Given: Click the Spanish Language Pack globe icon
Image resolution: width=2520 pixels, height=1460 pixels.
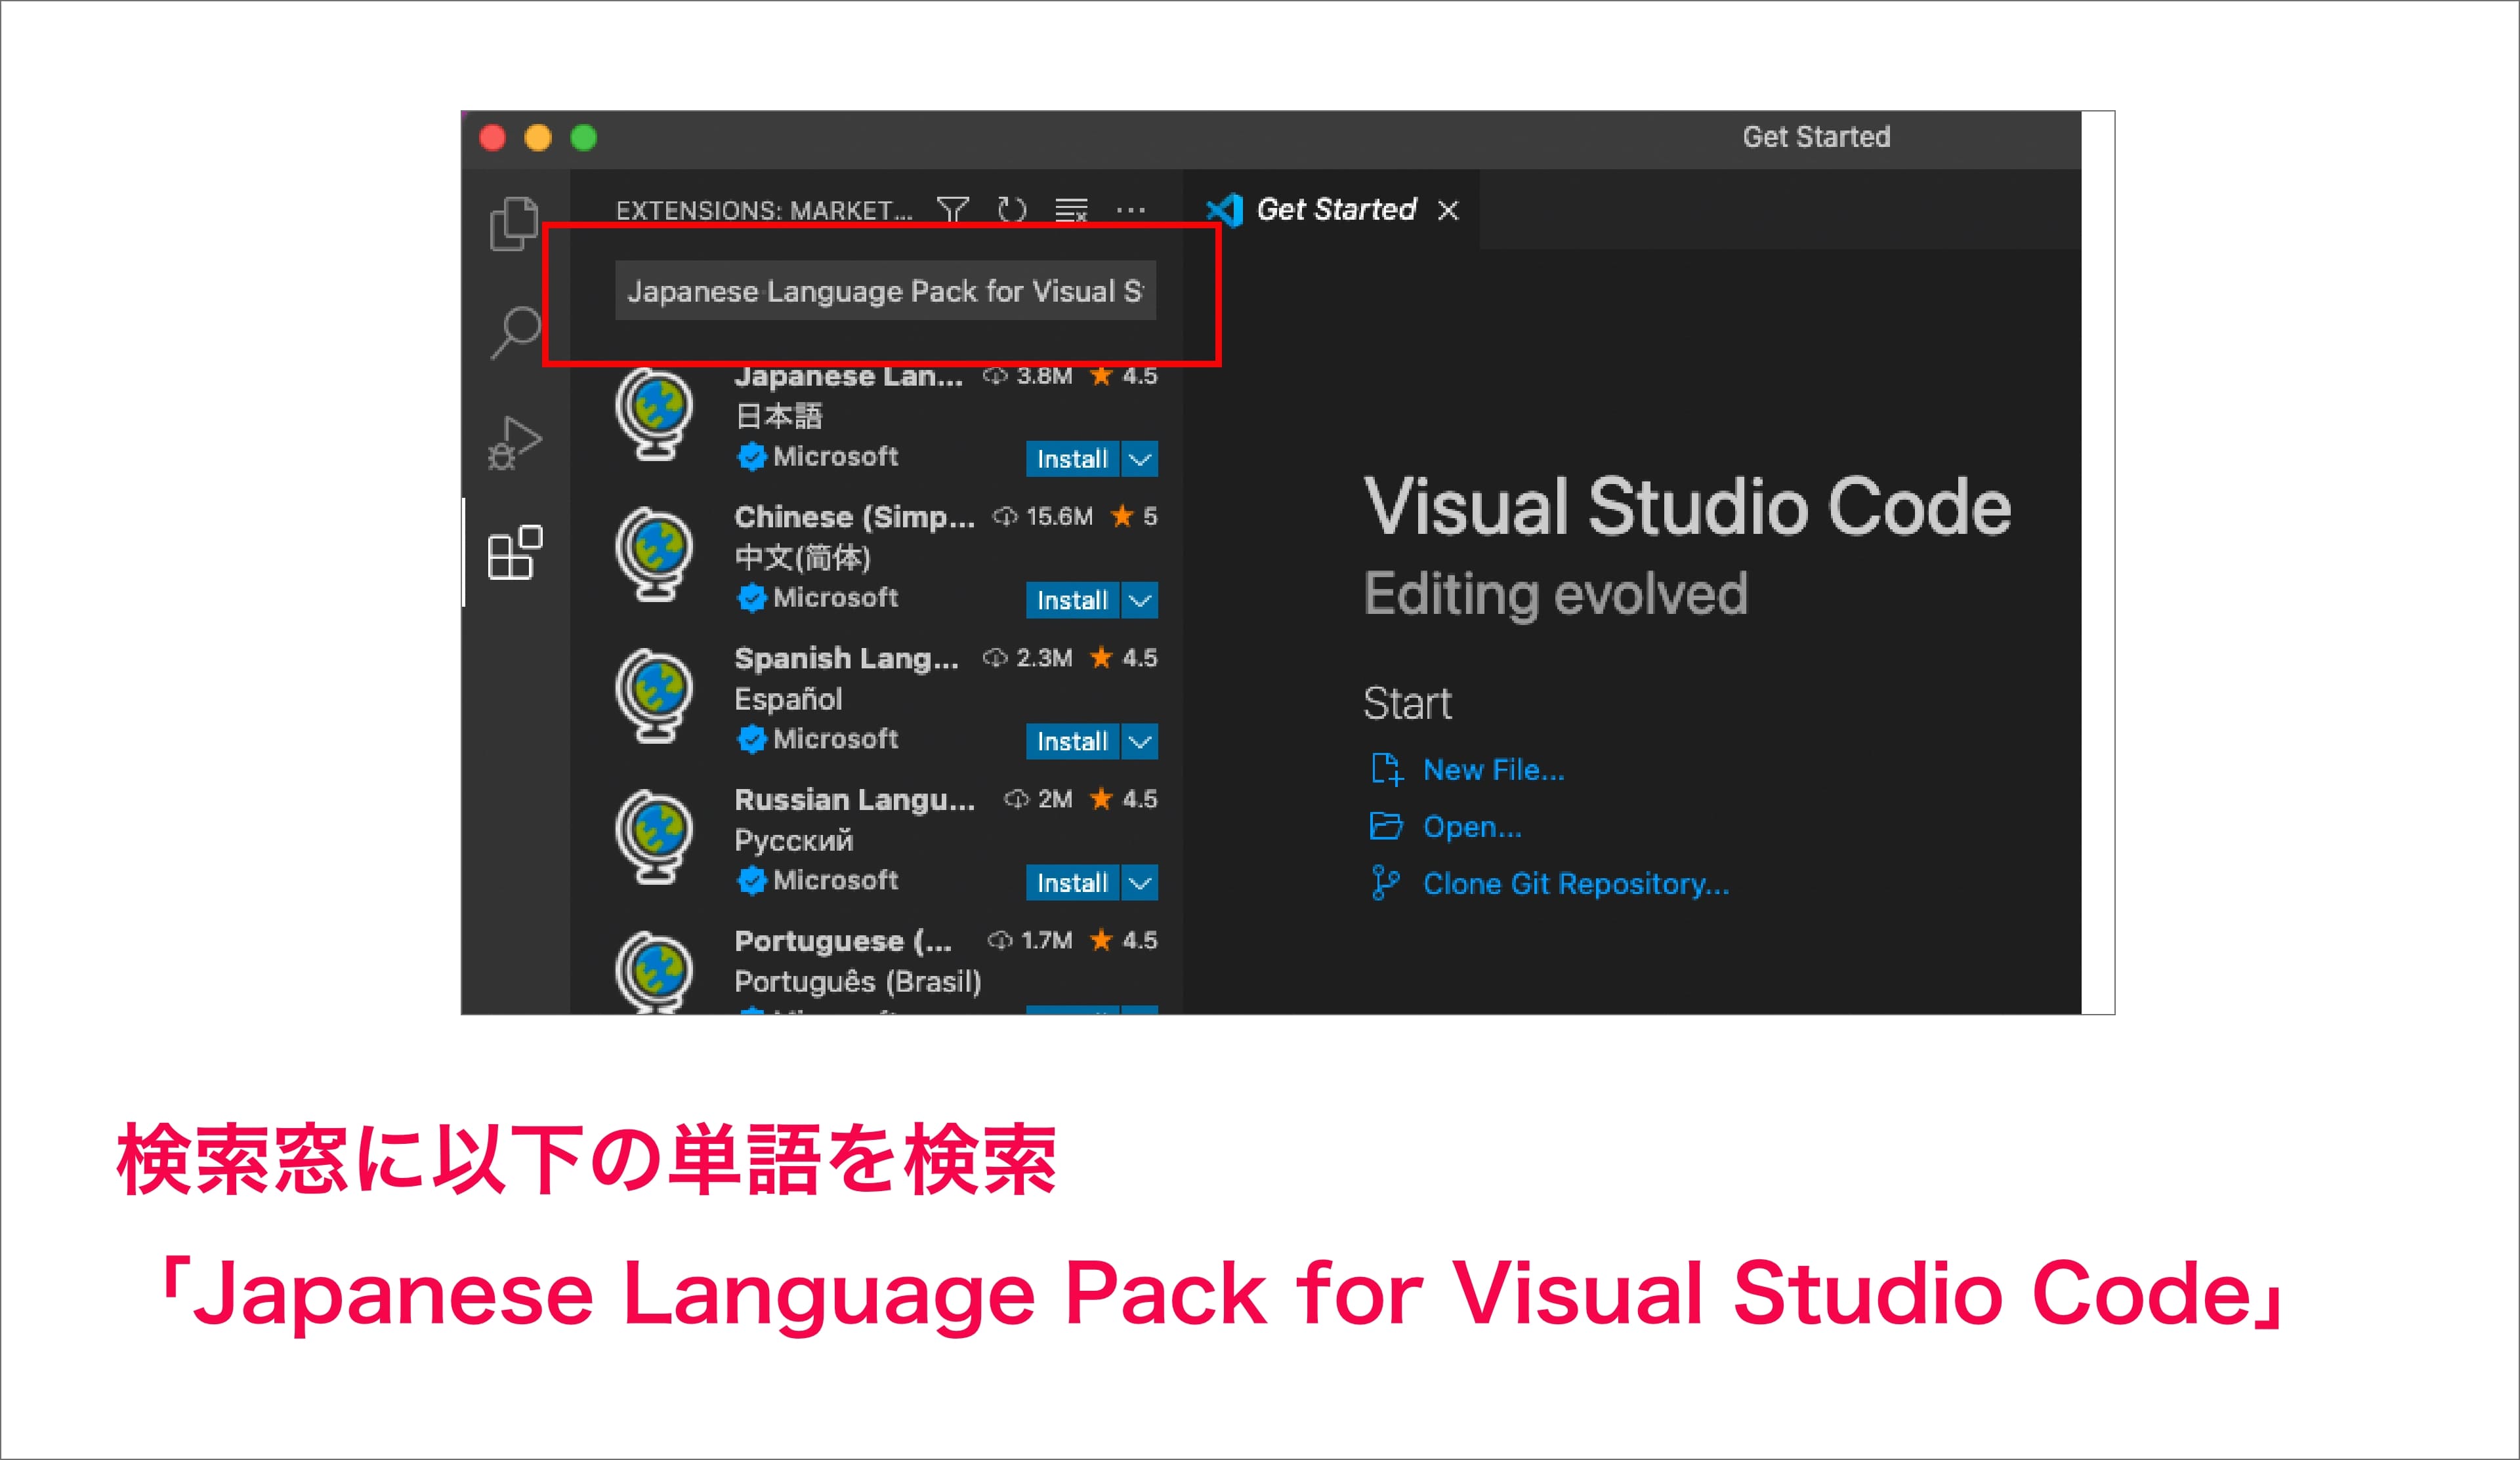Looking at the screenshot, I should tap(655, 697).
